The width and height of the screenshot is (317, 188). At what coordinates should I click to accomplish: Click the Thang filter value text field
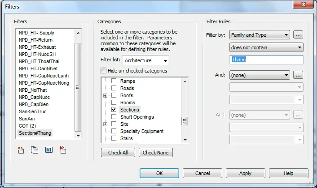266,60
